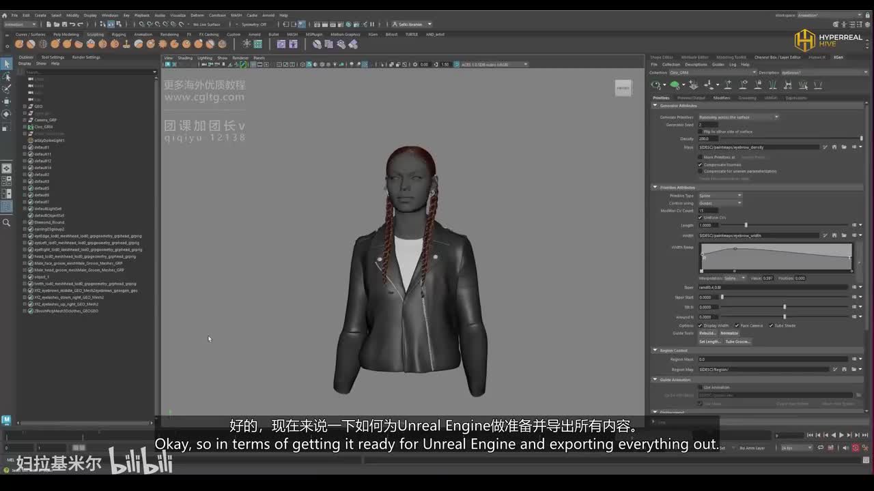
Task: Click the expression icon on the Length row
Action: (x=854, y=225)
